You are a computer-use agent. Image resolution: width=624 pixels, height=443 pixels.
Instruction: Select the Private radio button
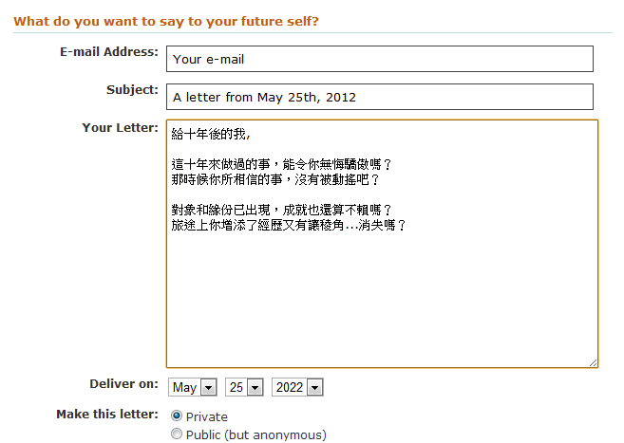tap(176, 416)
